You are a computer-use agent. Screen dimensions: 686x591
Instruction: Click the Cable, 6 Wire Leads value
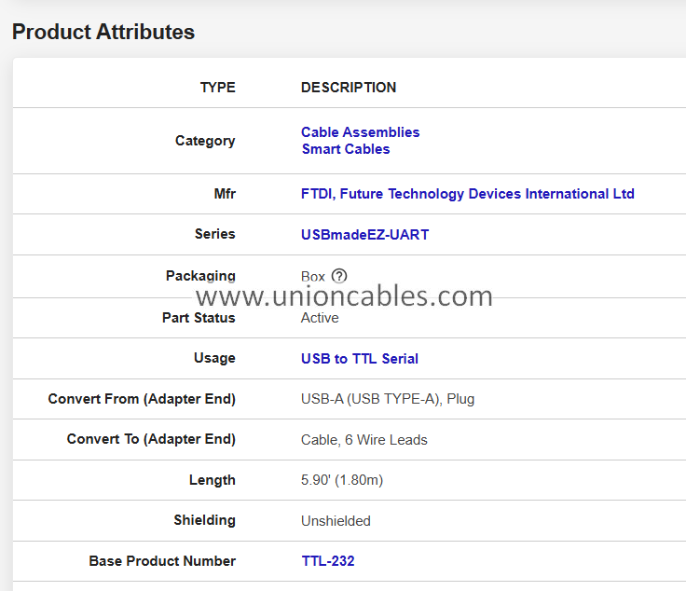point(364,440)
